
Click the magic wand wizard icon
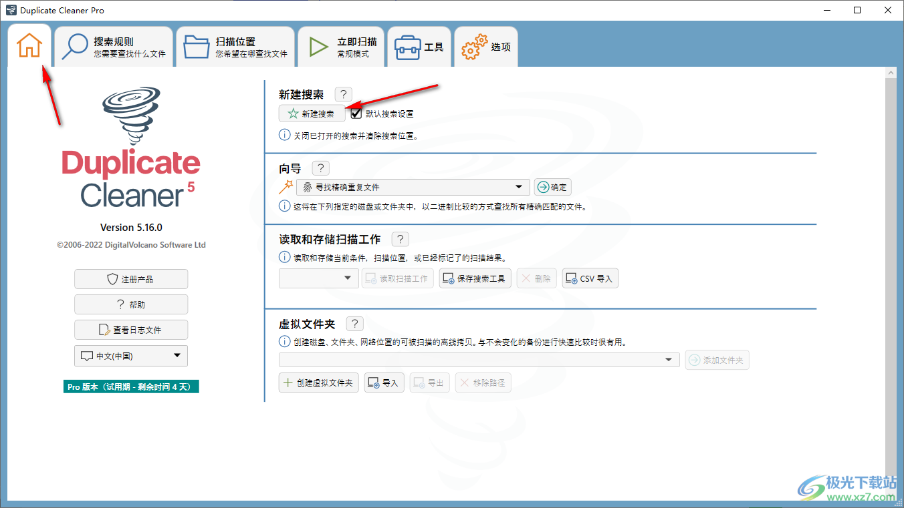coord(286,187)
